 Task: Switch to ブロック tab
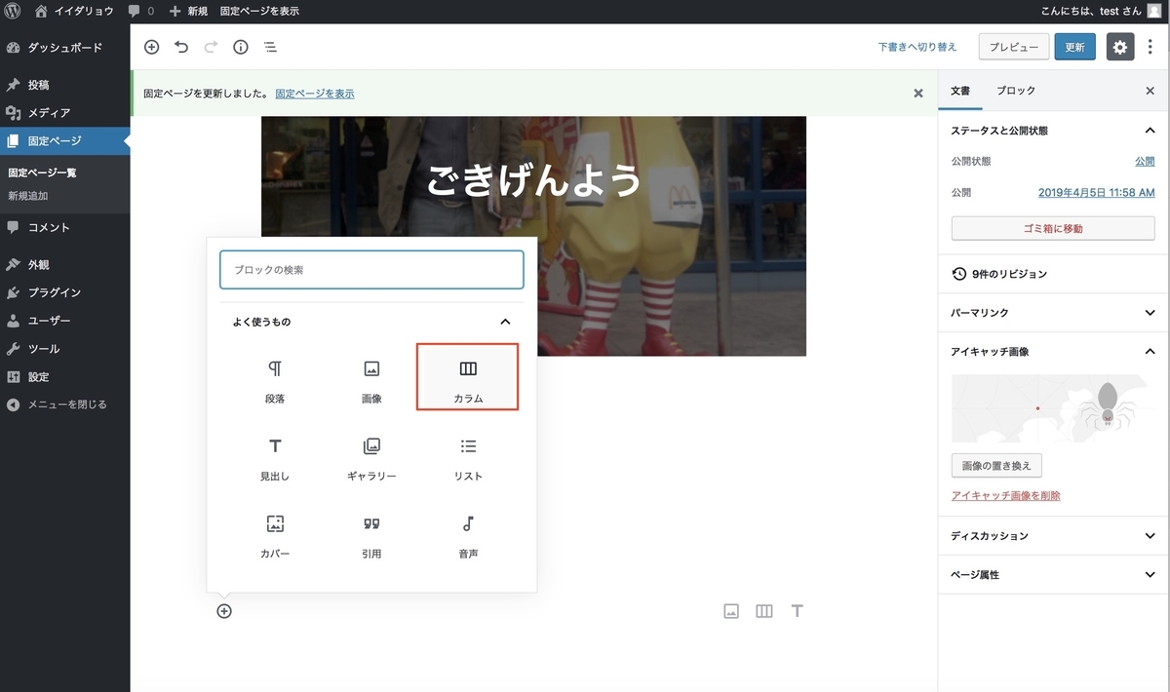tap(1016, 91)
